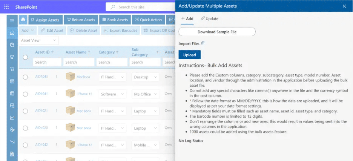Open the table grid icon in sidebar

click(12, 94)
